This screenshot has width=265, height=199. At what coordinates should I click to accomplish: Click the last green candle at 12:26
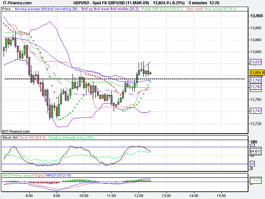tap(151, 73)
